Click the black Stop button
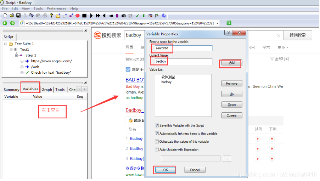The image size is (320, 181). tap(84, 16)
